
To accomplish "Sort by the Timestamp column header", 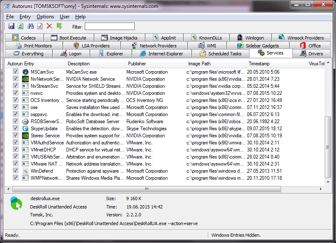I will pyautogui.click(x=276, y=64).
